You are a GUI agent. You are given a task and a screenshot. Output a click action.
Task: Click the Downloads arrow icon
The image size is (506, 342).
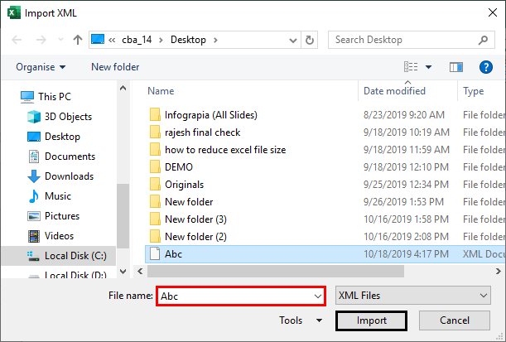(34, 176)
